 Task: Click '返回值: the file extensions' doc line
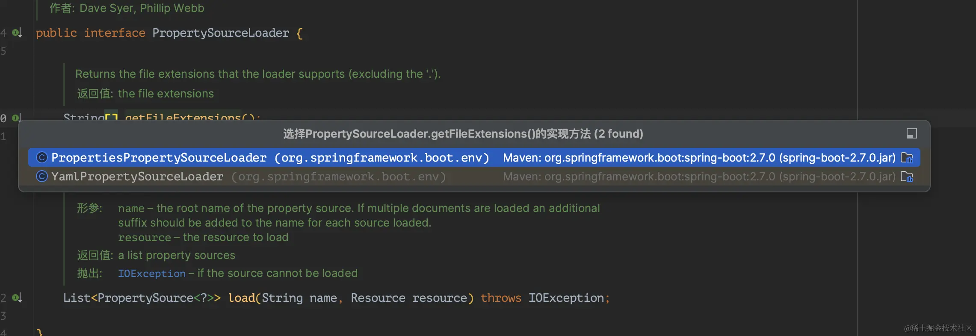tap(145, 94)
